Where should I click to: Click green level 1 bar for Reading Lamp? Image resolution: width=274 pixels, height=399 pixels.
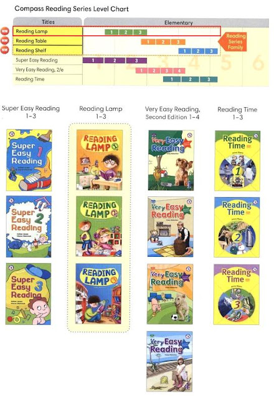(111, 32)
